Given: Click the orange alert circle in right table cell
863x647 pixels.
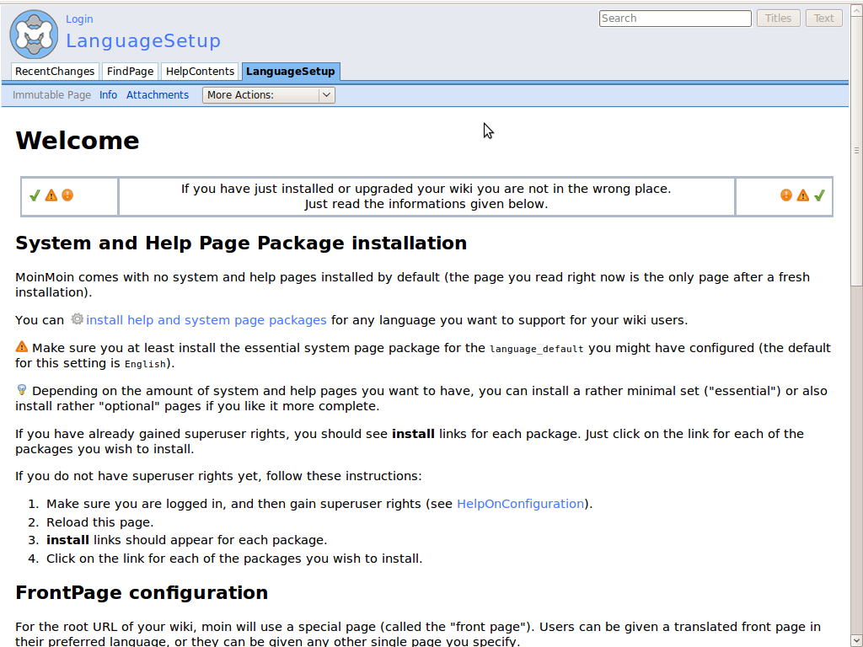Looking at the screenshot, I should 786,195.
